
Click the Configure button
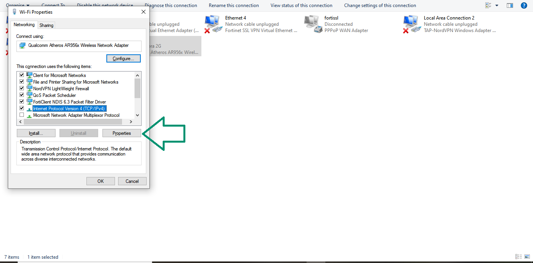[x=123, y=59]
